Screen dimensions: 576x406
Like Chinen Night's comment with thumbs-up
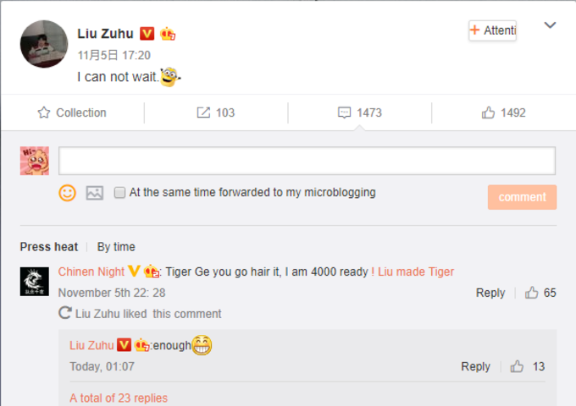tap(532, 293)
